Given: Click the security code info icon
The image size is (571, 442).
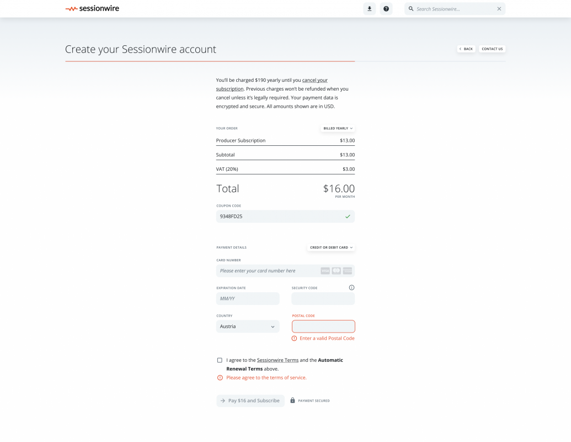Looking at the screenshot, I should coord(351,287).
